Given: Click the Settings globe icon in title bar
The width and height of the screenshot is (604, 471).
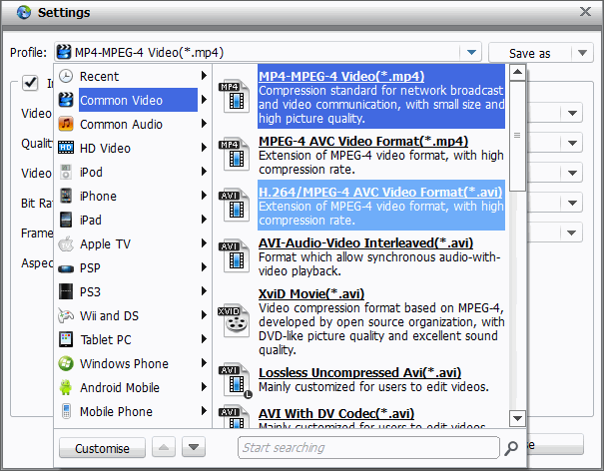Looking at the screenshot, I should point(24,12).
